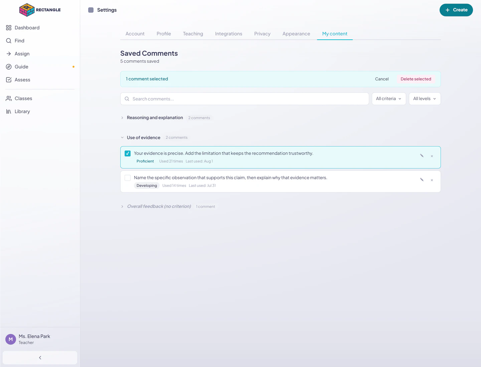
Task: Collapse the sidebar with the chevron
Action: click(40, 358)
